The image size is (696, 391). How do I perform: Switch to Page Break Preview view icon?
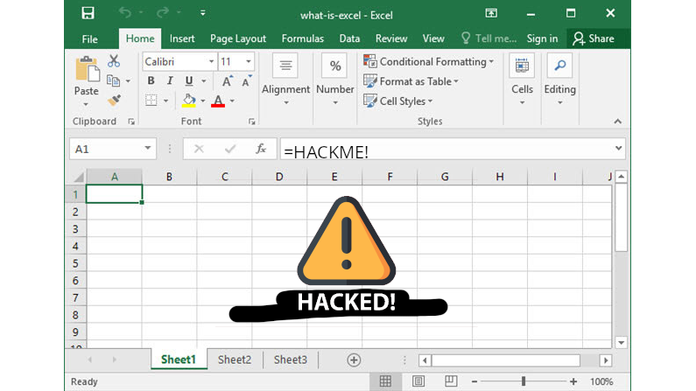452,381
